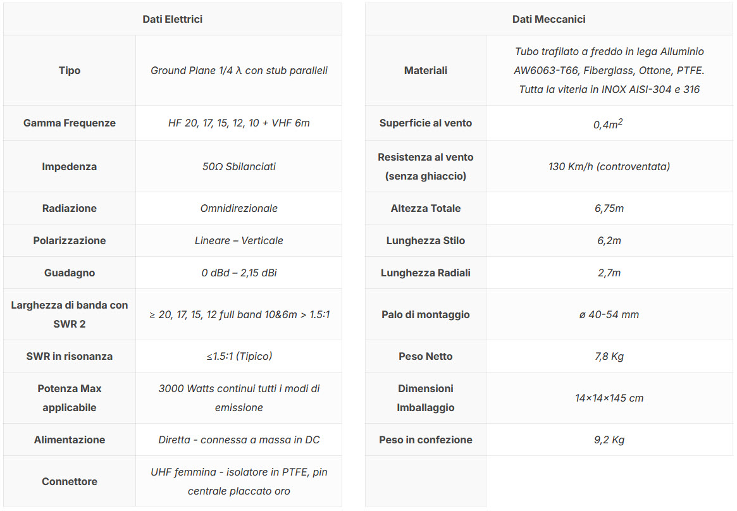Select the Peso Netto row label
Screen dimensions: 737x511
point(426,356)
